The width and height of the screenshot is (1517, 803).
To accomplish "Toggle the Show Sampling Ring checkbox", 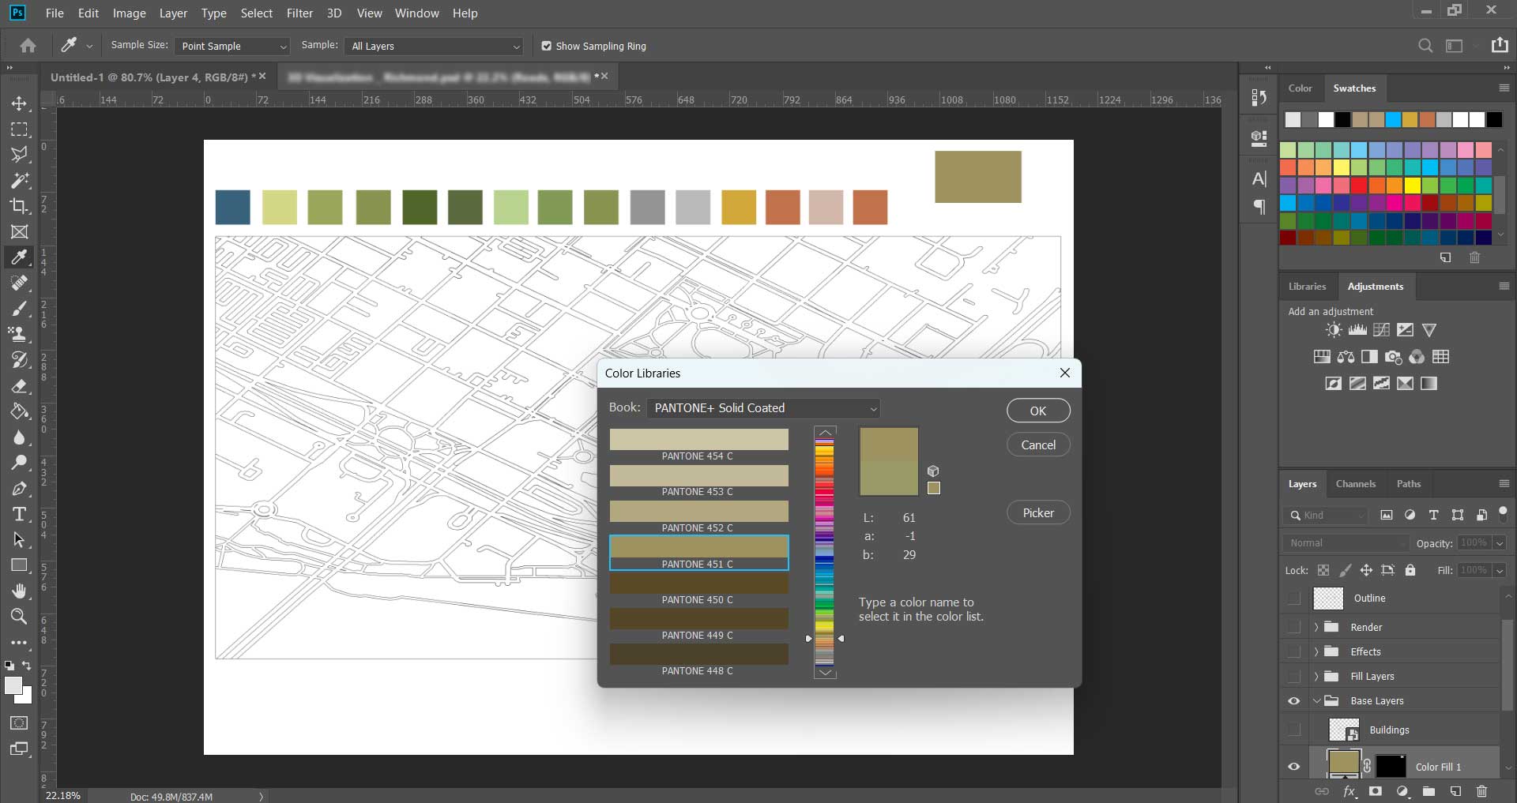I will point(546,46).
